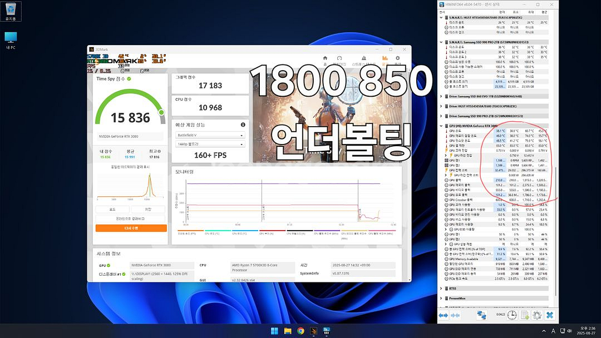Select the GPU Crossbar clock sensor row
The image size is (601, 338).
(496, 200)
